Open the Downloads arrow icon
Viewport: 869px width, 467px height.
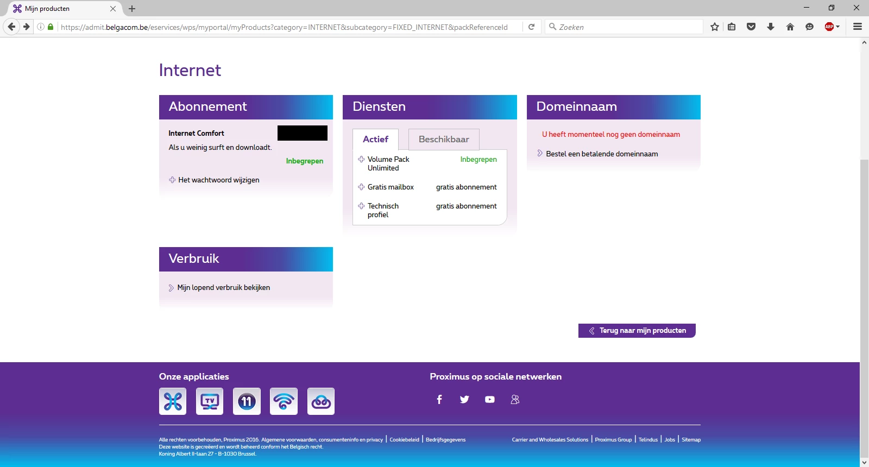click(x=771, y=27)
